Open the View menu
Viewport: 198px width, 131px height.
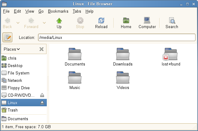coord(30,11)
